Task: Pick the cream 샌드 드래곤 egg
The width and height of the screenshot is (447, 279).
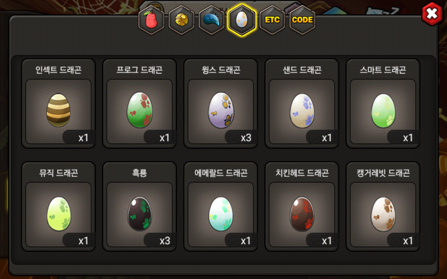Action: pos(302,110)
